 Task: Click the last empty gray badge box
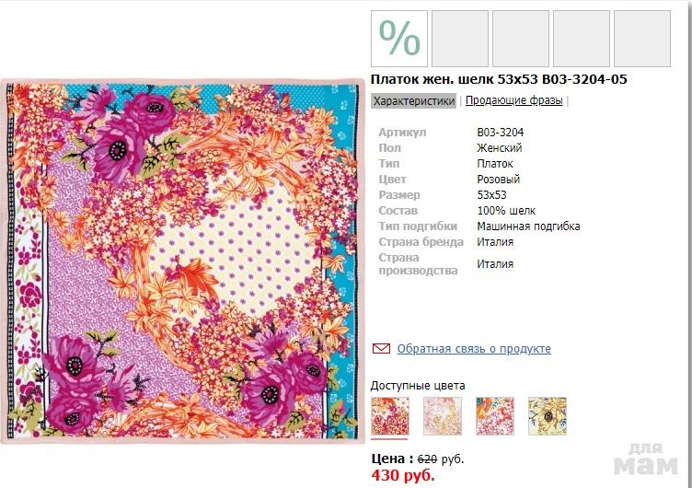[x=642, y=39]
